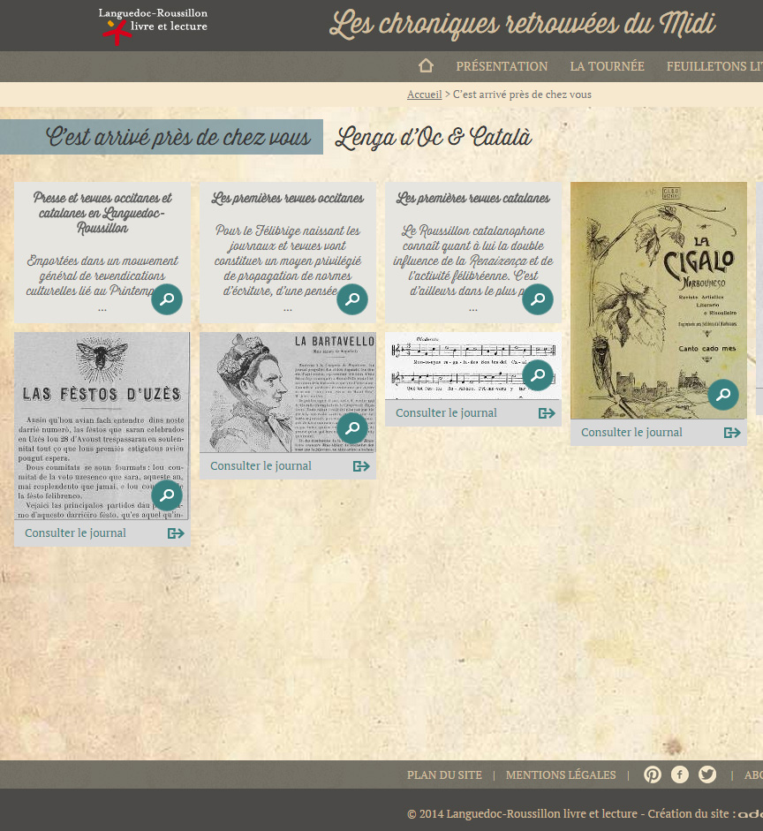This screenshot has width=763, height=831.
Task: Magnify the Les premières revues catalanes card
Action: point(538,299)
